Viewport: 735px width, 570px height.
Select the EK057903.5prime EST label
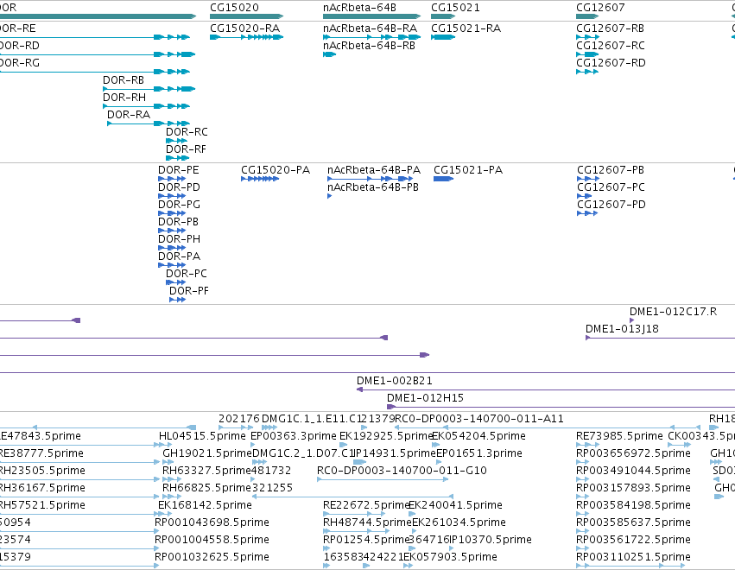pyautogui.click(x=451, y=557)
